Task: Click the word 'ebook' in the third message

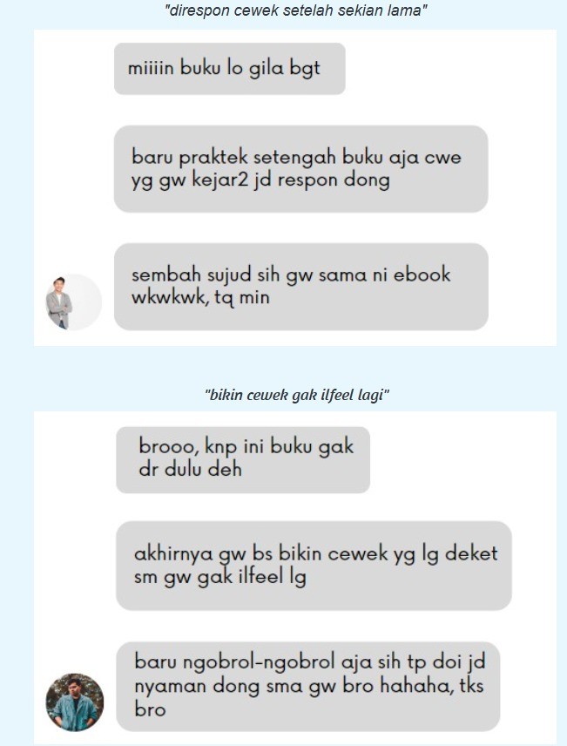Action: (422, 275)
